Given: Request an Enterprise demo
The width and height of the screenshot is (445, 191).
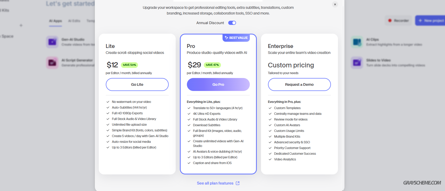Looking at the screenshot, I should click(x=299, y=84).
